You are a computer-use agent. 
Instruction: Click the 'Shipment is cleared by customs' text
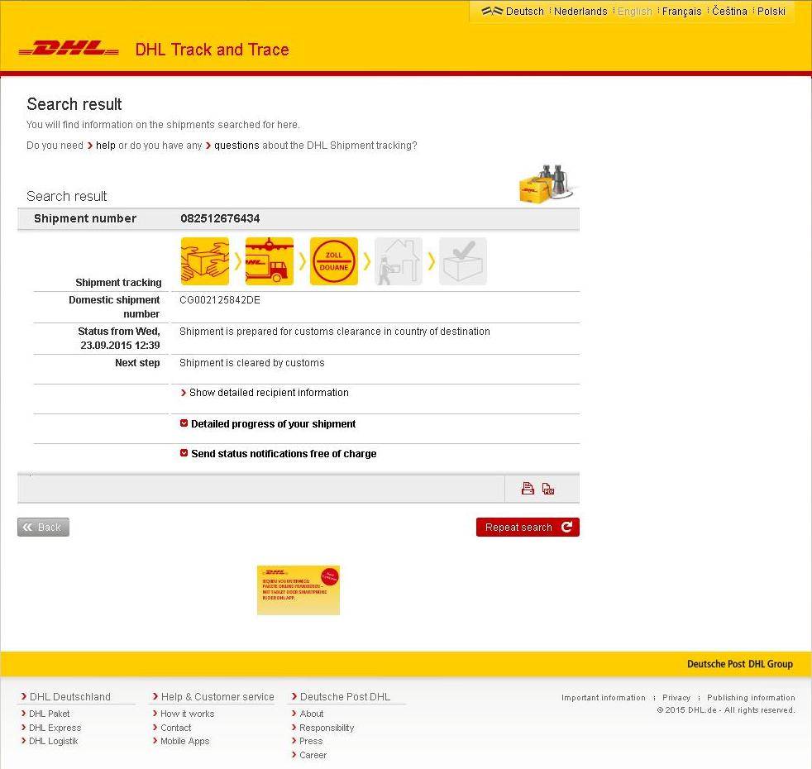point(251,363)
